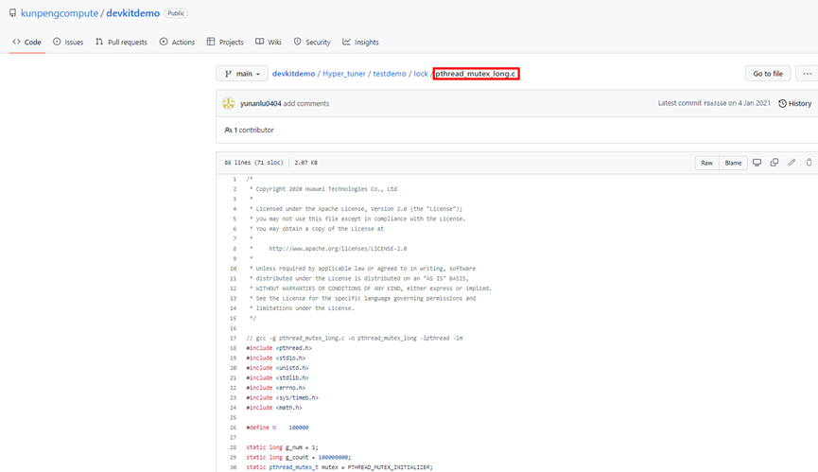Click the contributors people icon

pos(229,130)
